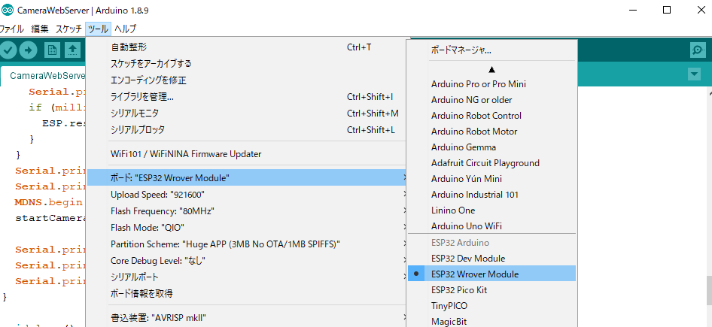Click the Open sketch up-arrow icon
The width and height of the screenshot is (712, 327).
pyautogui.click(x=72, y=50)
